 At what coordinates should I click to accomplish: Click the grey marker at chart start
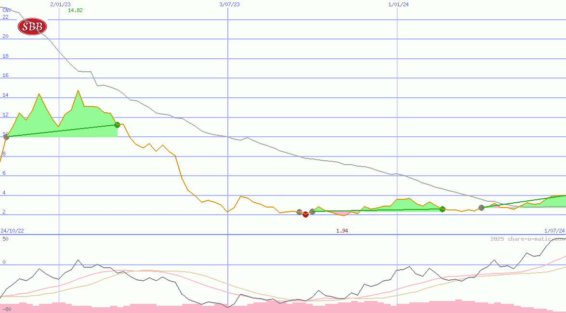tap(6, 137)
